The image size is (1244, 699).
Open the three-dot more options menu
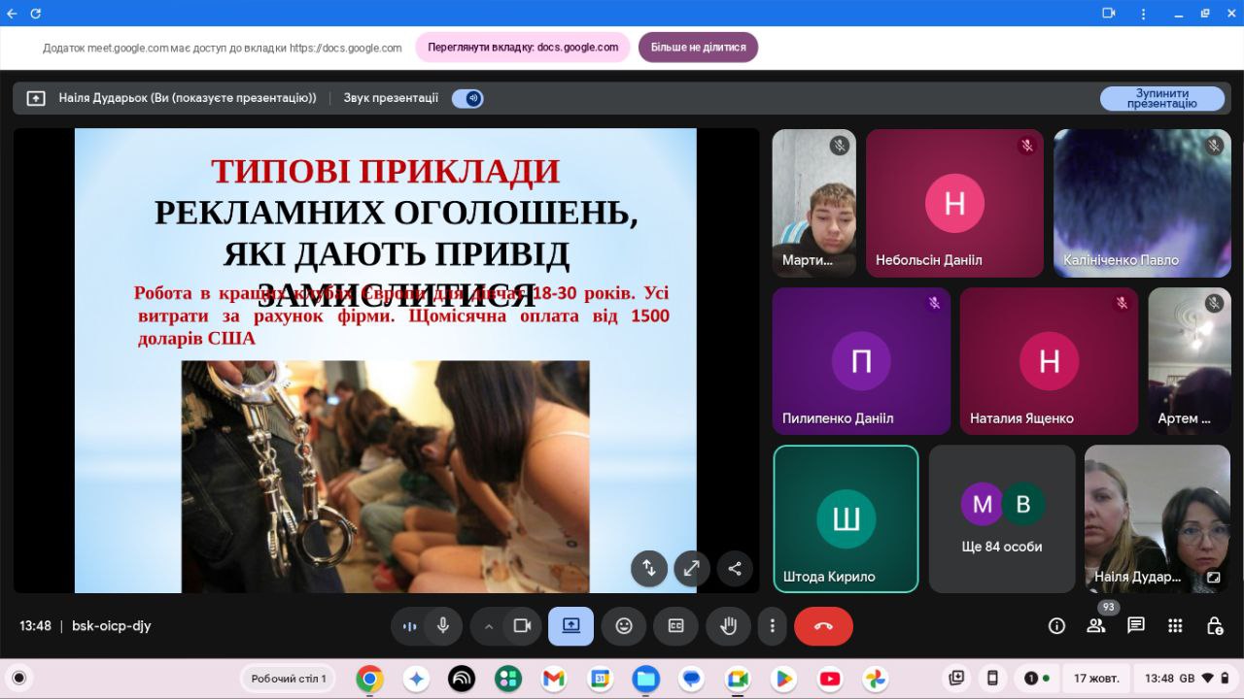click(x=772, y=626)
